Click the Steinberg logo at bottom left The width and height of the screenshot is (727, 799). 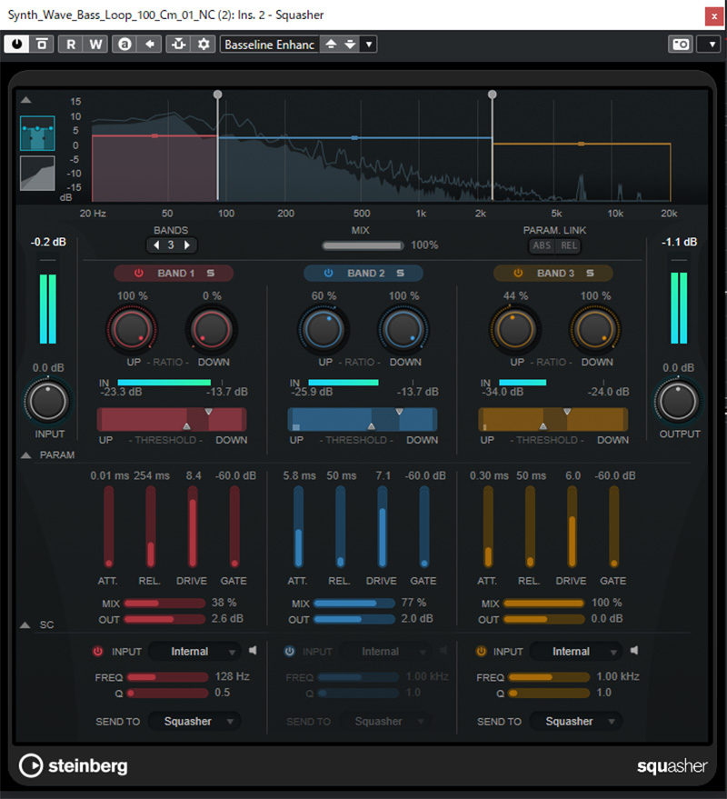(x=73, y=766)
